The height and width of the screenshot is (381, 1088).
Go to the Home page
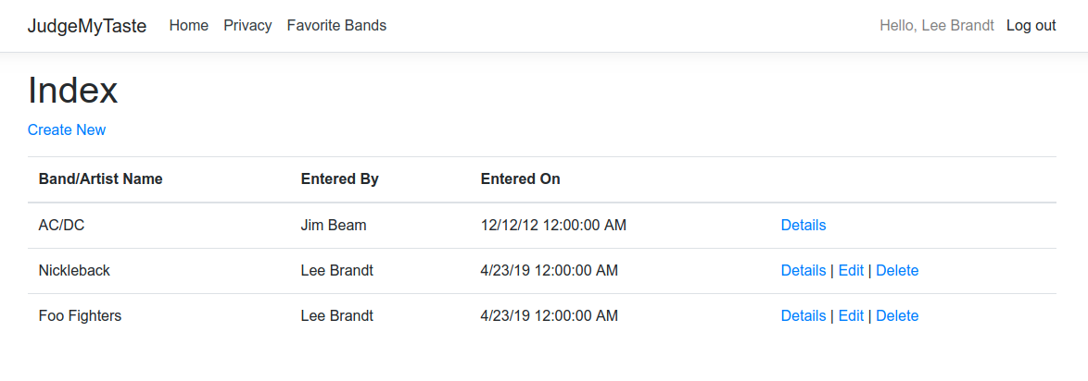pyautogui.click(x=189, y=26)
